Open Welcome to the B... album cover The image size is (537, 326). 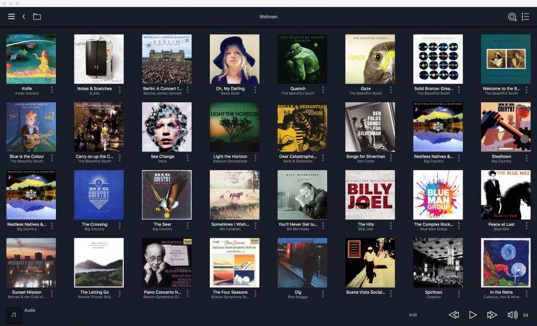pos(505,59)
